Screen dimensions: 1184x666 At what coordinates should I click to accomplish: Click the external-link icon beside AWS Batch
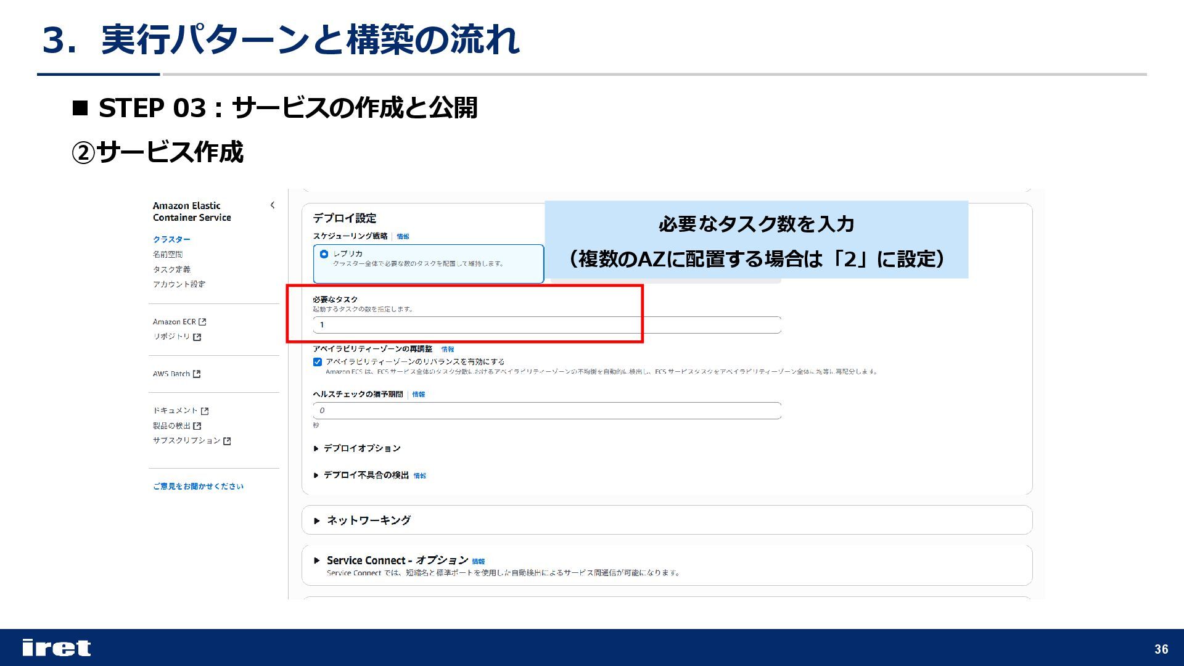pos(197,374)
